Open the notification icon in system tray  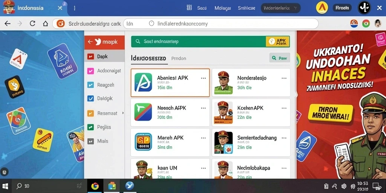[x=377, y=186]
